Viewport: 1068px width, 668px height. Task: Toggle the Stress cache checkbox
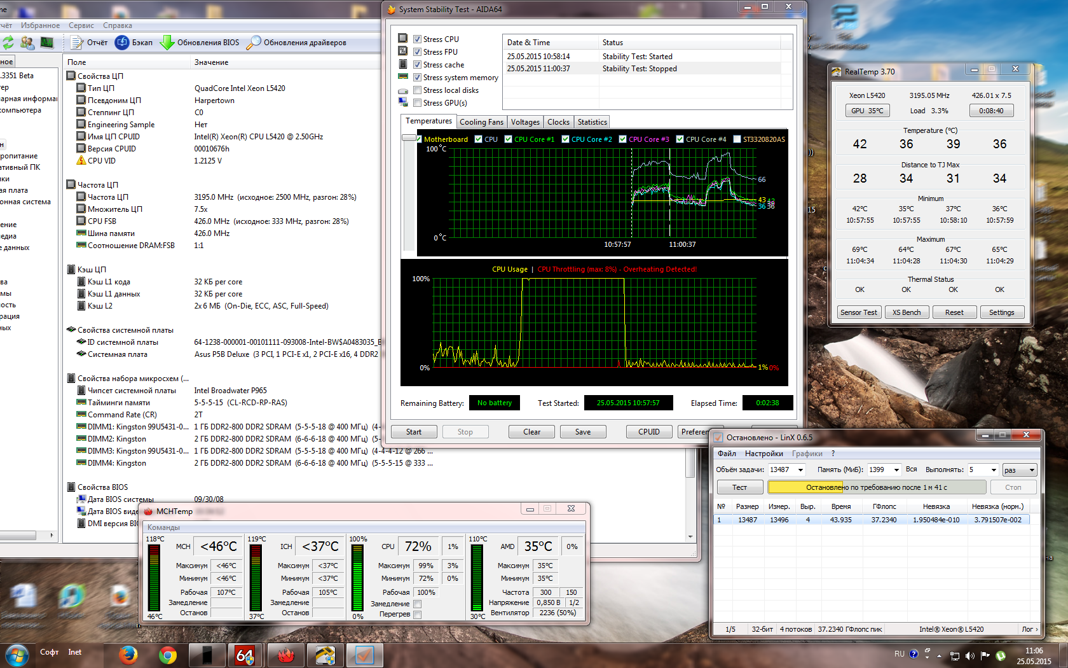417,64
